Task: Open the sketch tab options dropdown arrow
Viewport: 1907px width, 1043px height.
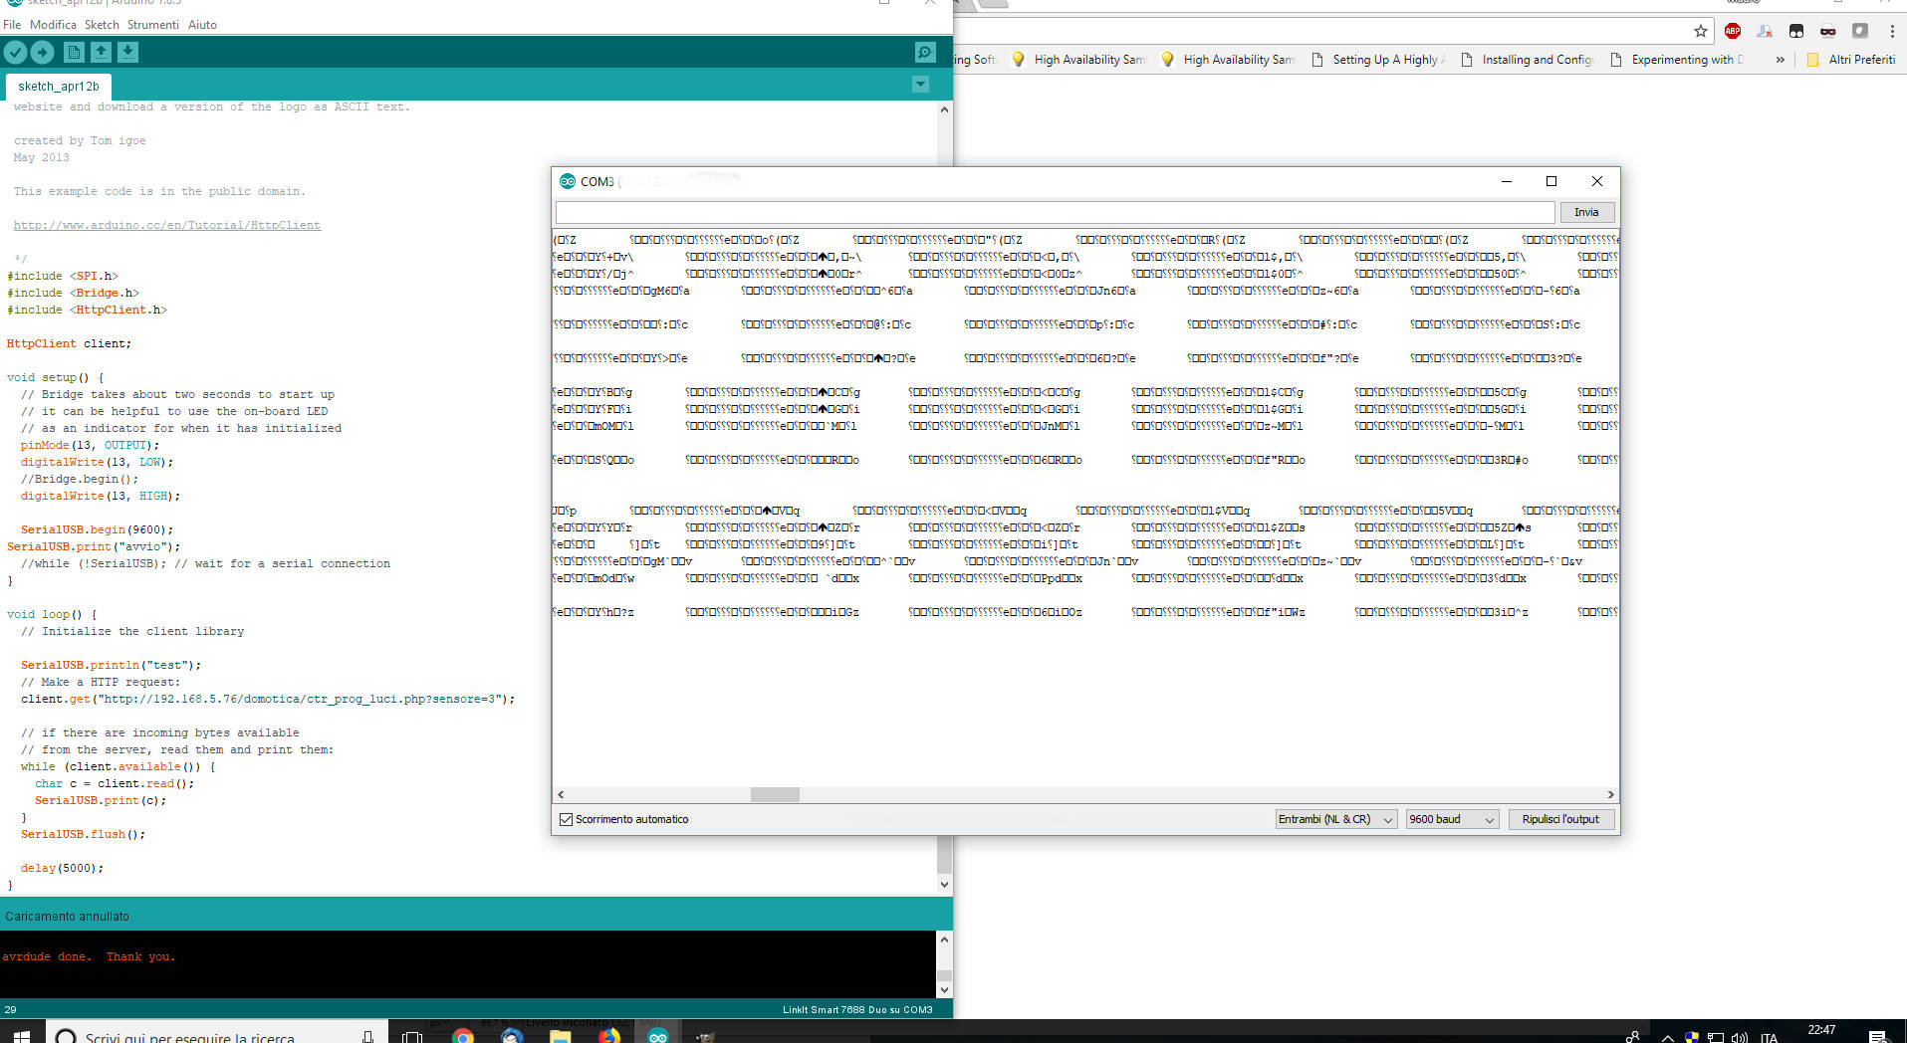Action: pos(920,85)
